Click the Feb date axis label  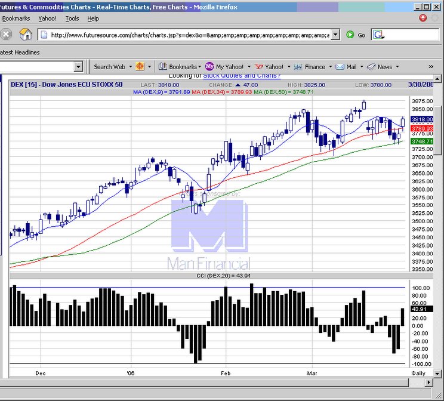(226, 373)
